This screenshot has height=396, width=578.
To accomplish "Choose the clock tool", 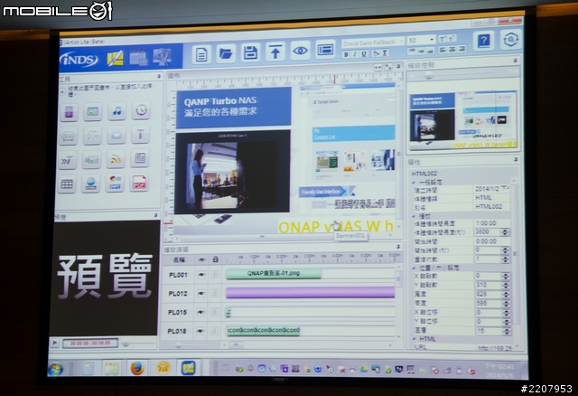I will tap(141, 109).
